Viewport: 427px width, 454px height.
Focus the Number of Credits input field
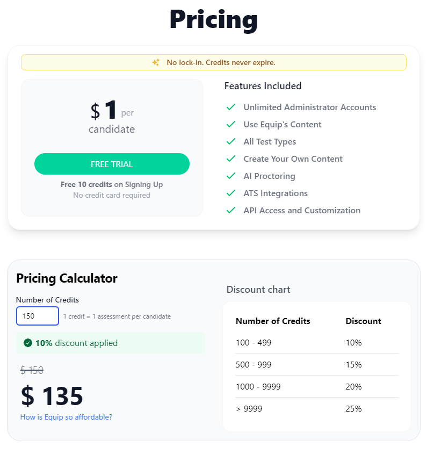click(38, 316)
